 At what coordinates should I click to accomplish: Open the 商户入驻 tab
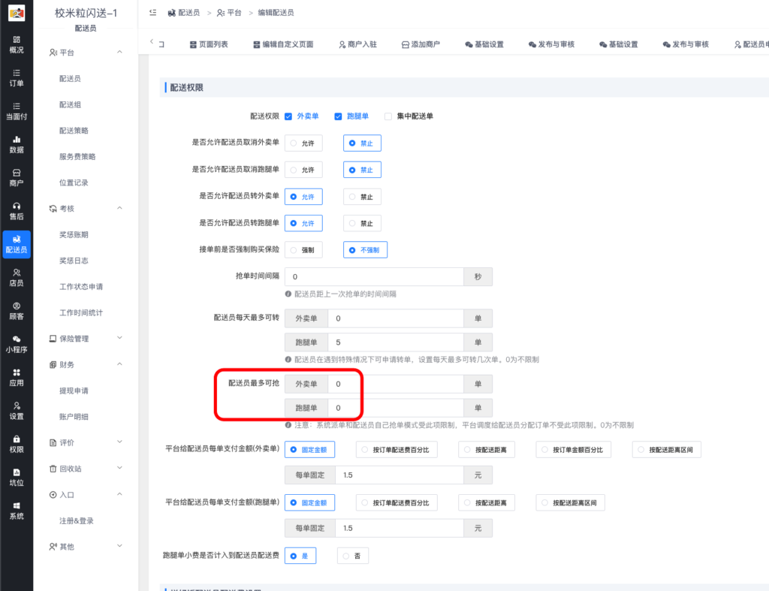[x=358, y=44]
